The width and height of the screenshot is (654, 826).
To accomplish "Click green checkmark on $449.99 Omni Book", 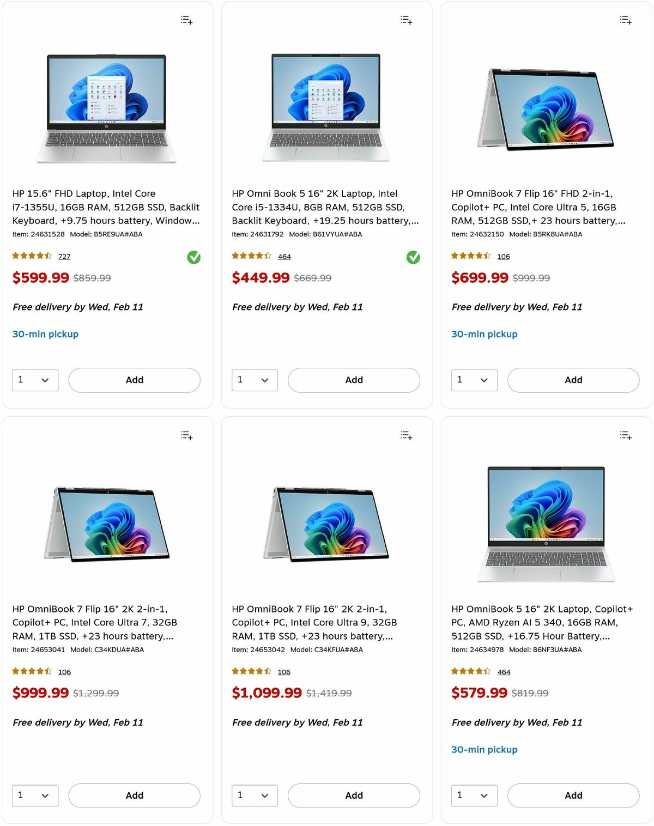I will [413, 257].
